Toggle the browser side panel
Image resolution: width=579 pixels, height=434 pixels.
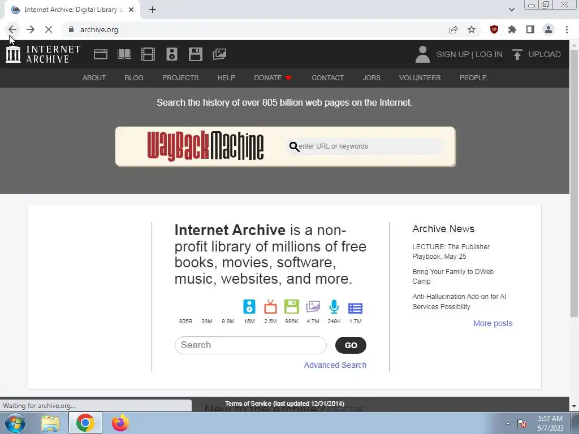pyautogui.click(x=530, y=29)
